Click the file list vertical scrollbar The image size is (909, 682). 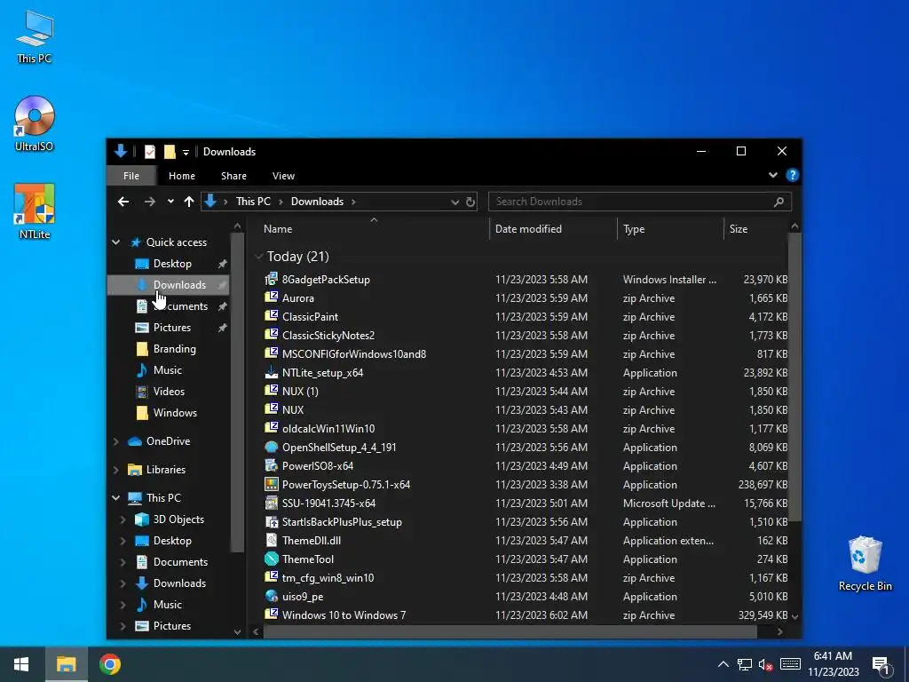(x=794, y=377)
